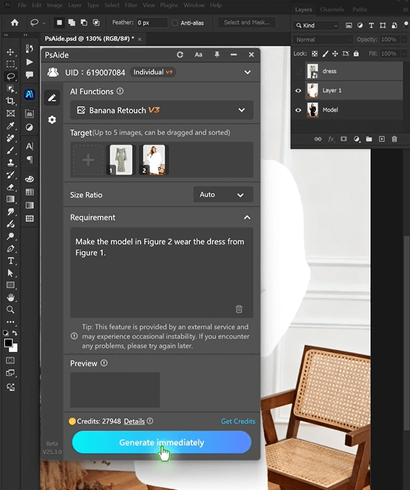Refresh the PsAide panel

[180, 55]
